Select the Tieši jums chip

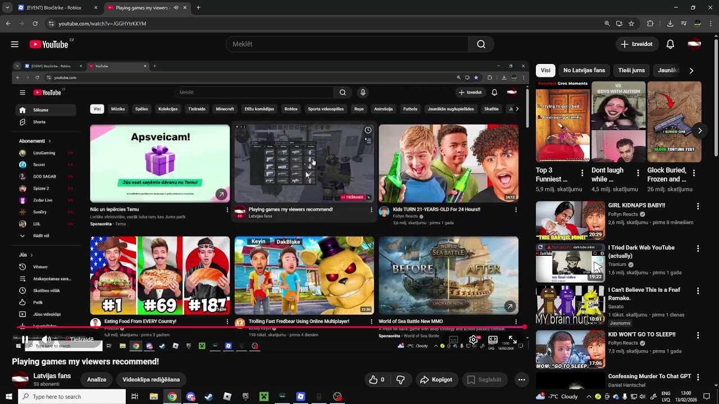click(631, 71)
